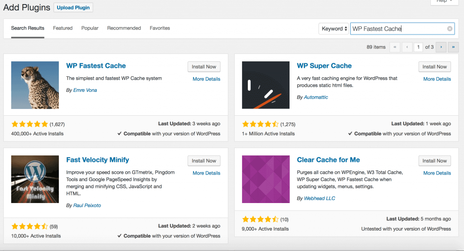Click the "89 items" count text
Screen dimensions: 464x251
pyautogui.click(x=376, y=47)
